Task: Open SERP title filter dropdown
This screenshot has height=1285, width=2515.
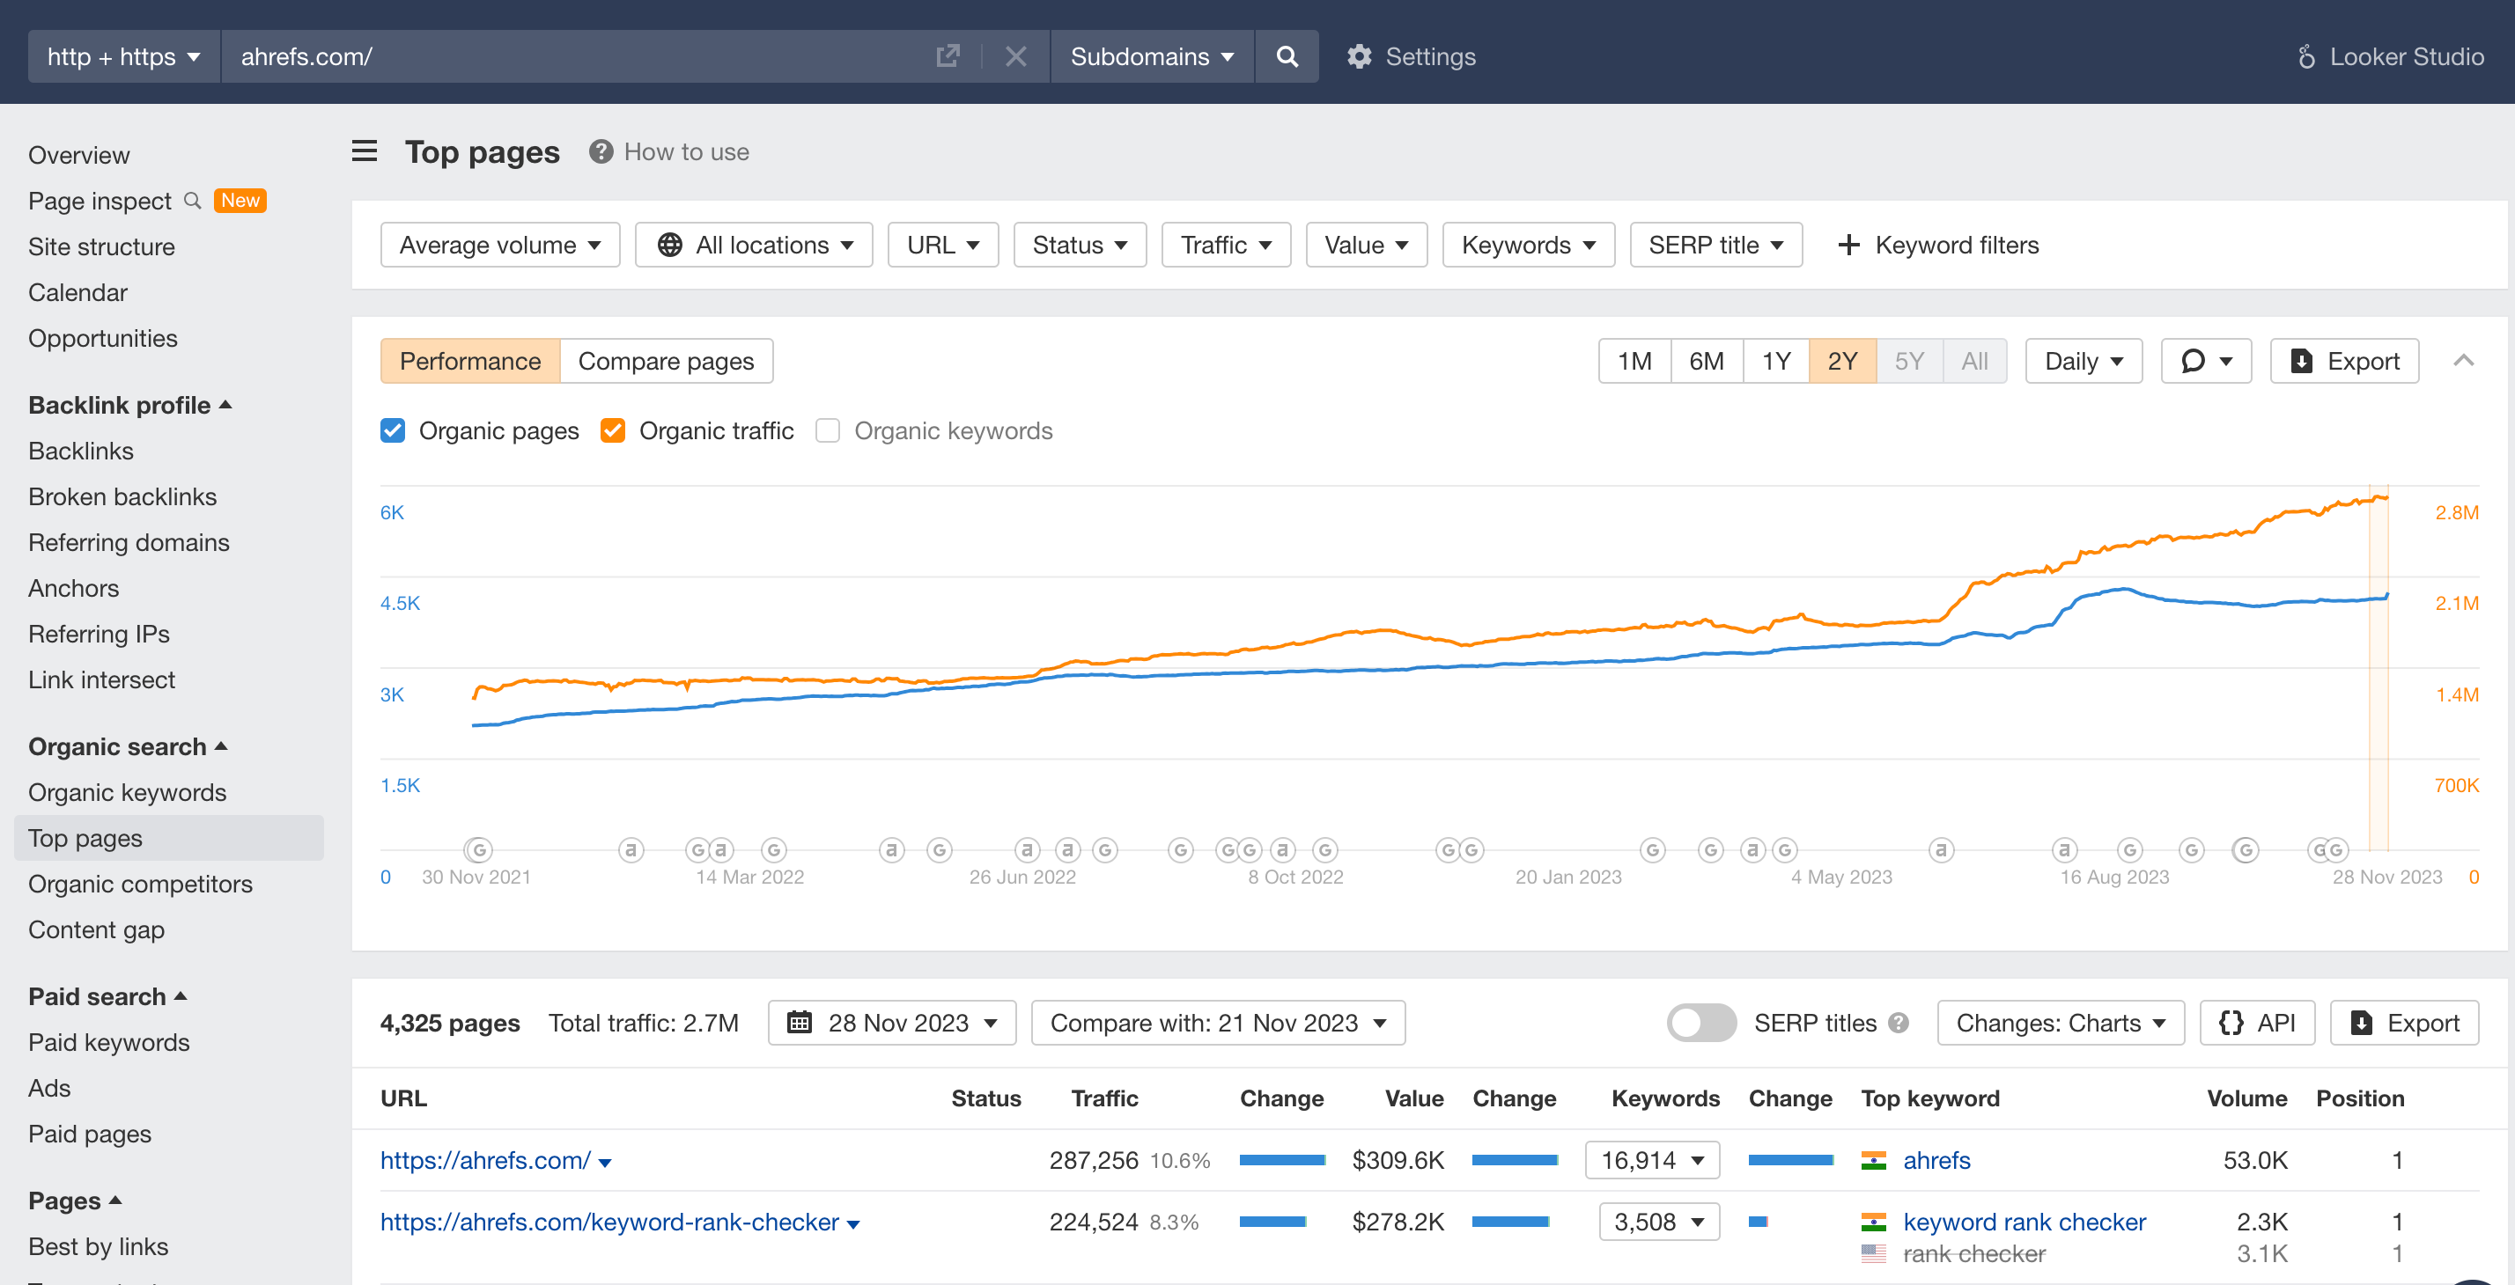Action: pos(1715,245)
